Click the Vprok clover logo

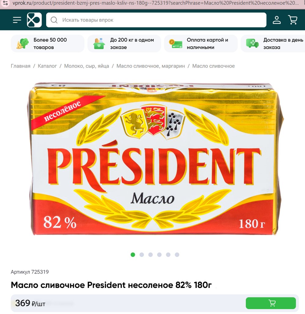point(34,20)
